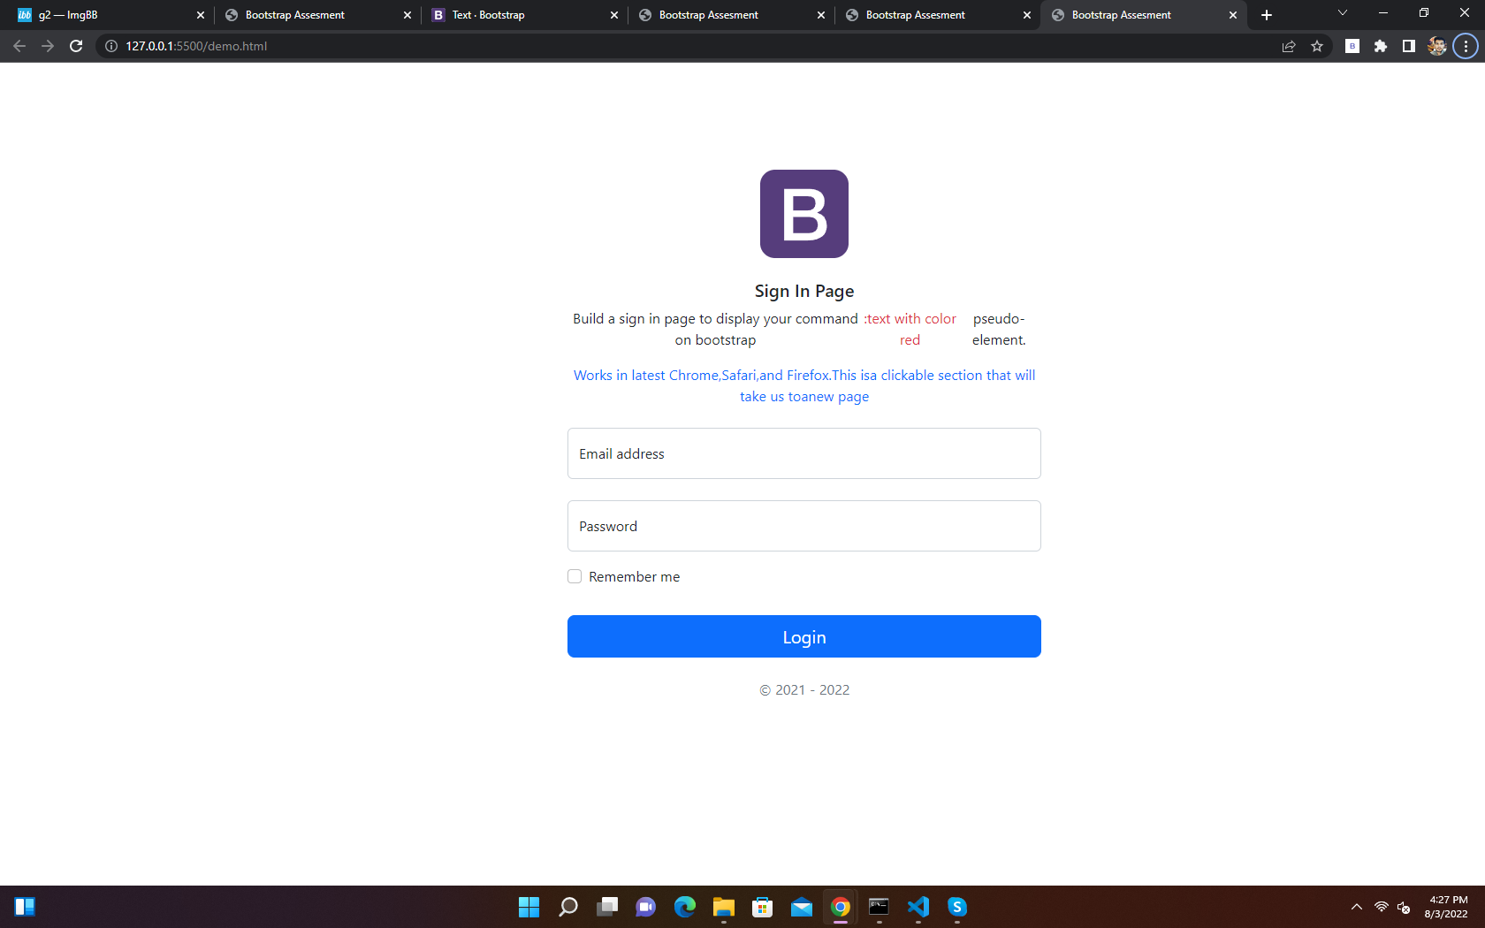The height and width of the screenshot is (928, 1485).
Task: Reload the page with refresh icon
Action: (76, 46)
